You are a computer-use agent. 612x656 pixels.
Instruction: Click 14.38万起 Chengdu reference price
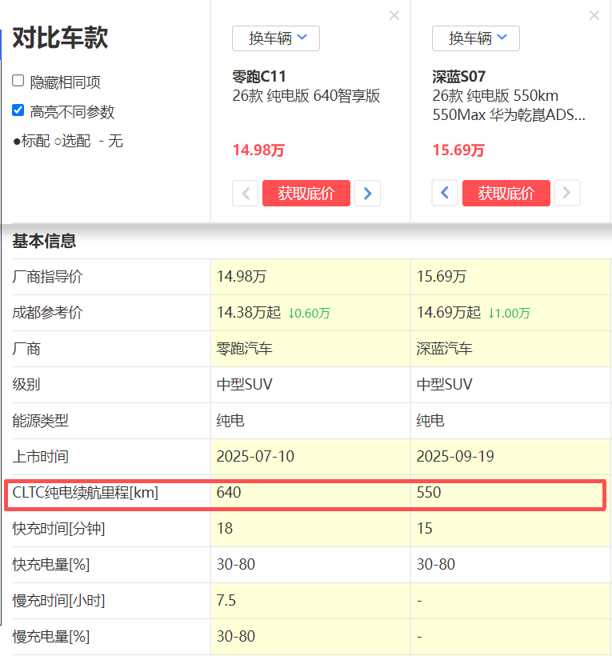pos(249,313)
